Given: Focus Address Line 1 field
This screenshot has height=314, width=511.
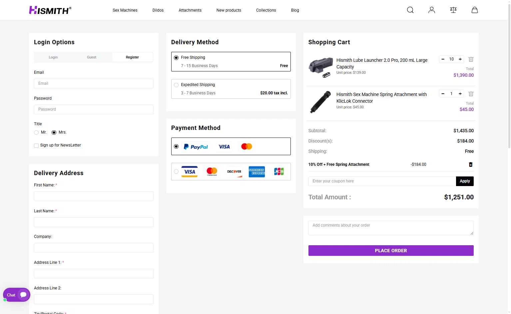Looking at the screenshot, I should [94, 273].
